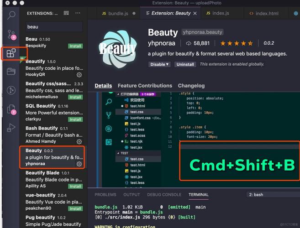Viewport: 300px width, 228px height.
Task: Clear extensions search results icon
Action: coord(66,13)
